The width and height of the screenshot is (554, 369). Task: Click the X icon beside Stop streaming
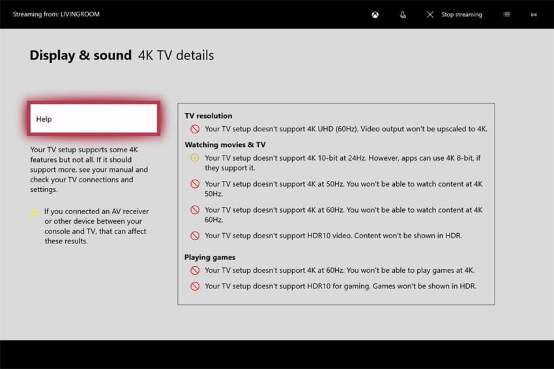[430, 14]
